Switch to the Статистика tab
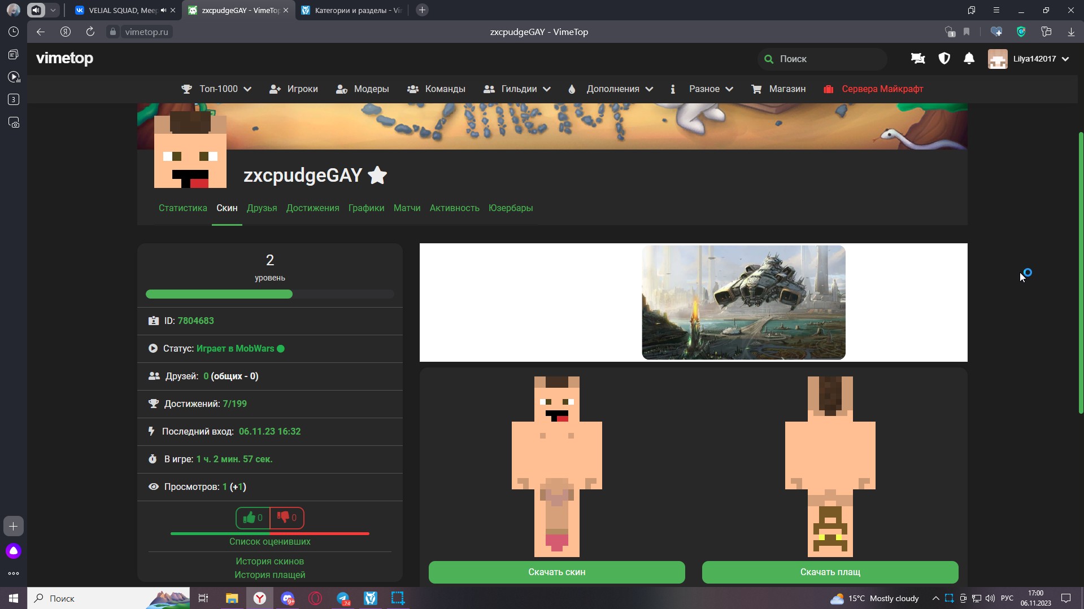Image resolution: width=1084 pixels, height=609 pixels. click(182, 208)
